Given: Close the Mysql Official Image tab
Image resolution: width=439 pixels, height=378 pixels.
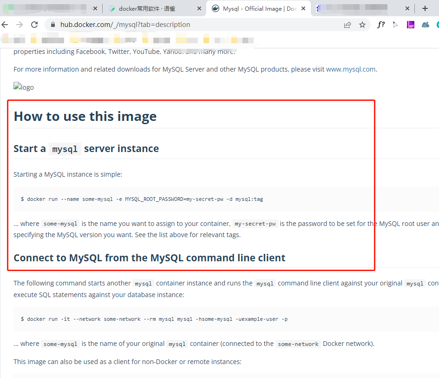Looking at the screenshot, I should click(303, 9).
